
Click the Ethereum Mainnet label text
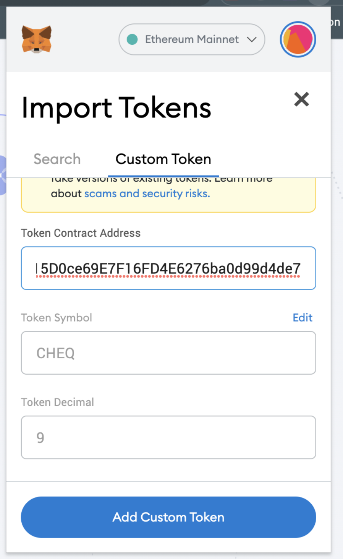coord(192,39)
